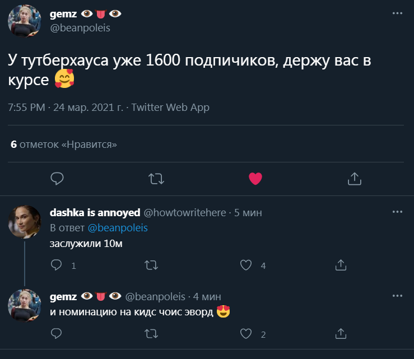The width and height of the screenshot is (414, 359).
Task: Share the main tweet by gemz
Action: coord(354,179)
